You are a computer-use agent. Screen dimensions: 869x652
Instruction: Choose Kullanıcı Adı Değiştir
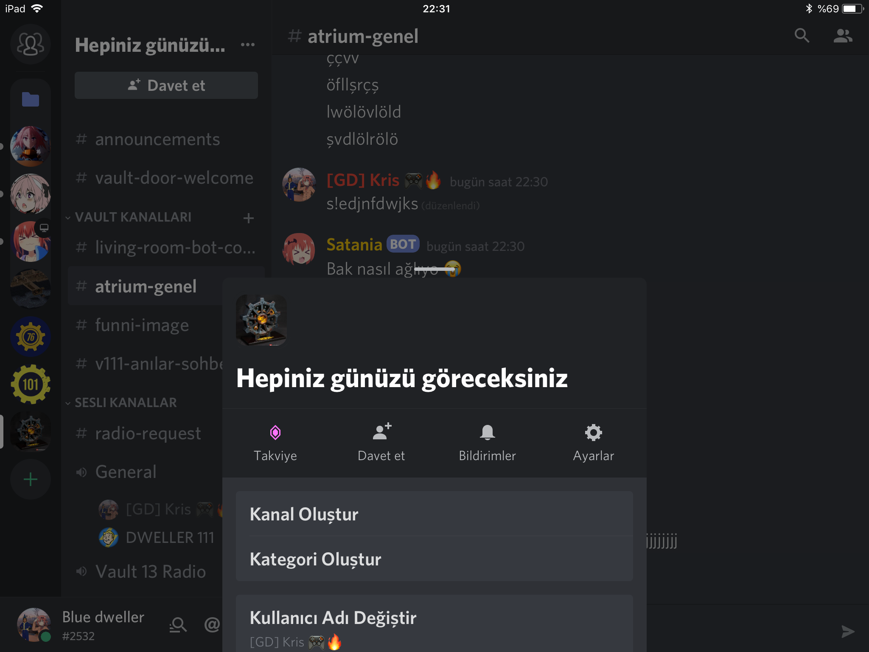coord(434,623)
